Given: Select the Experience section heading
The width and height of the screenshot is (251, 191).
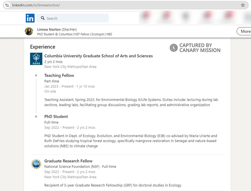Looking at the screenshot, I should (43, 47).
